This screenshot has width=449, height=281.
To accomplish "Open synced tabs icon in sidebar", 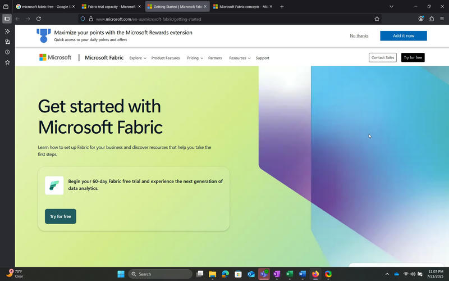I will tap(7, 42).
